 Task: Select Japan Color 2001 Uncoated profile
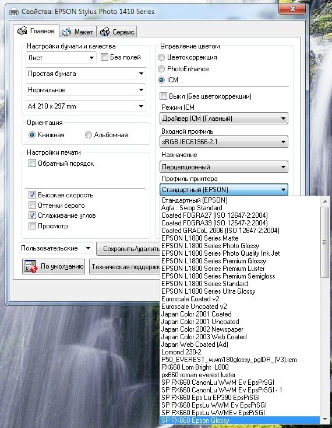(x=240, y=322)
